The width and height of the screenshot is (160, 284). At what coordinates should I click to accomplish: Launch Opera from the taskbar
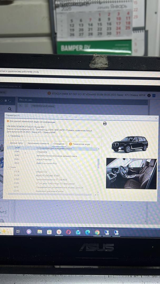[69, 232]
